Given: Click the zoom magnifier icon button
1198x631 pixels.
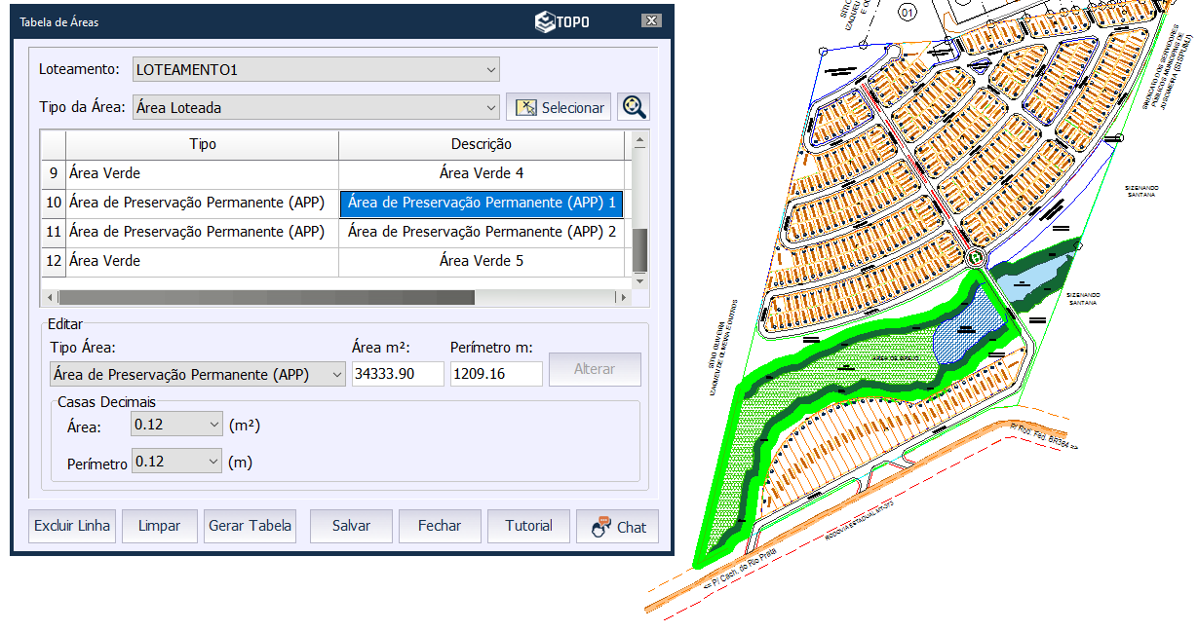Looking at the screenshot, I should click(635, 107).
